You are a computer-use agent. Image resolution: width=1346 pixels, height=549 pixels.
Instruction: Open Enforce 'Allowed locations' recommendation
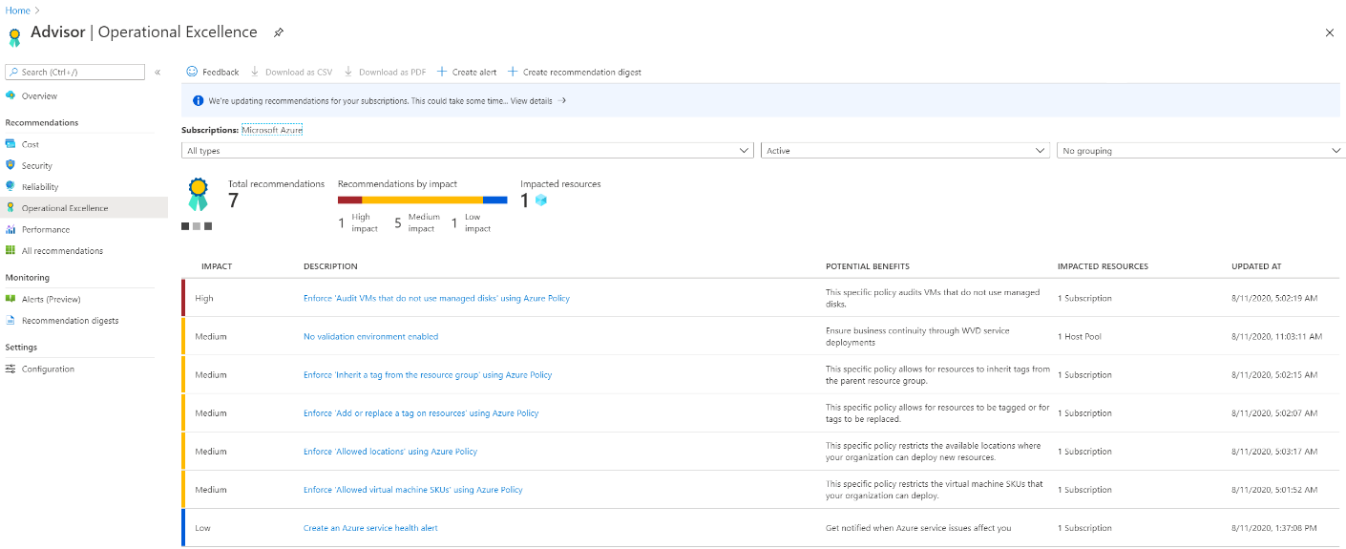[390, 451]
